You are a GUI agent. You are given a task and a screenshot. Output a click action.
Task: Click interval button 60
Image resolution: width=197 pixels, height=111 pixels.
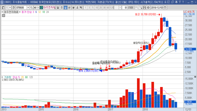[x=108, y=8]
